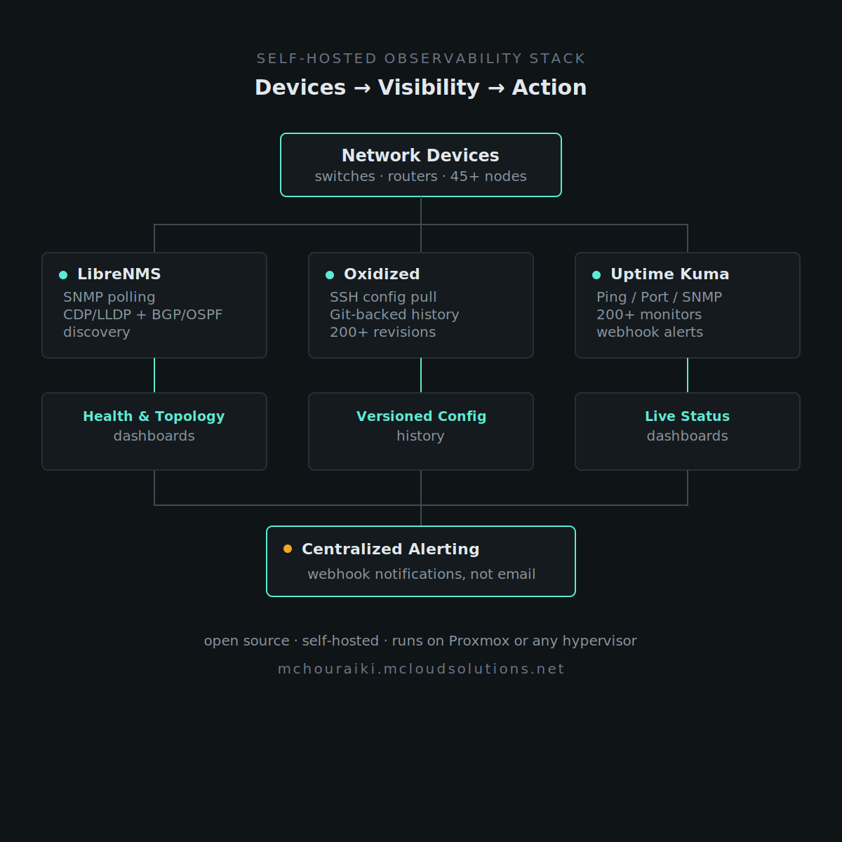This screenshot has width=842, height=842.
Task: Click 'webhook alerts' text in Uptime Kuma
Action: [650, 332]
